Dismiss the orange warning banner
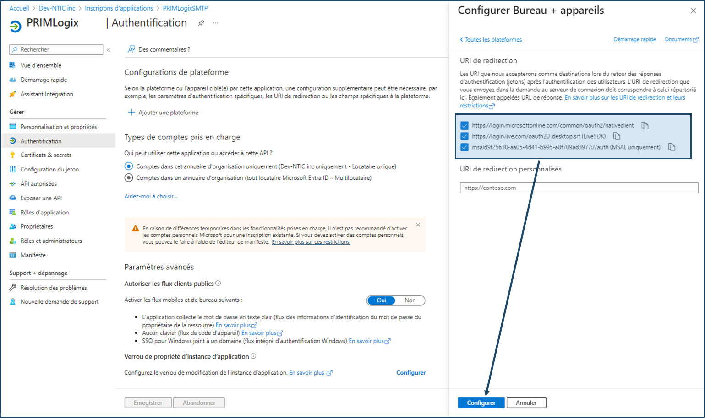 [x=418, y=225]
